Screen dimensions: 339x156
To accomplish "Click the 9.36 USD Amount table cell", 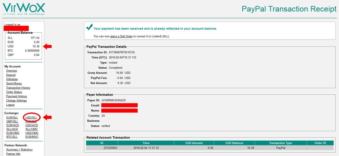I will tap(194, 148).
